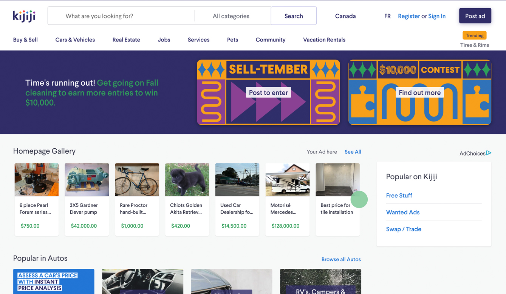Open the Cars & Vehicles menu
Screen dimensions: 506x294
[75, 40]
